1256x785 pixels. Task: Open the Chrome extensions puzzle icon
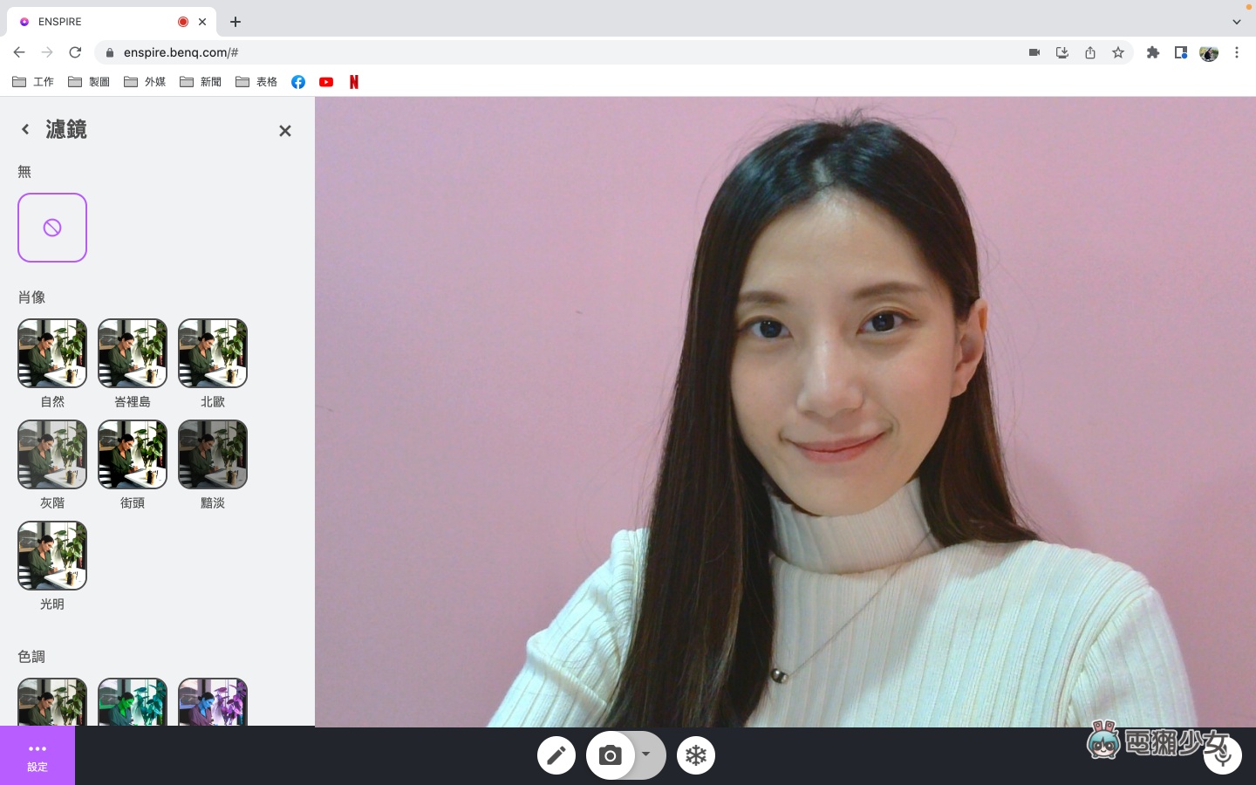pos(1153,52)
